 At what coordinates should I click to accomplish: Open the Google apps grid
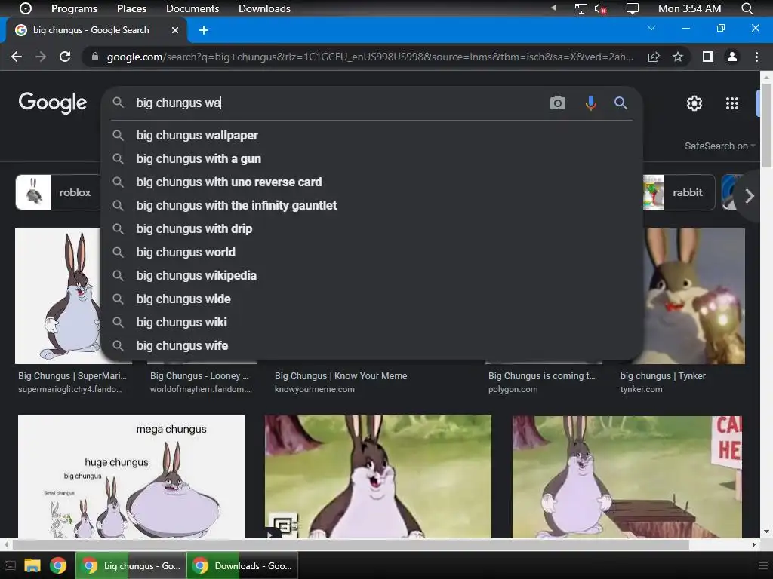coord(732,103)
